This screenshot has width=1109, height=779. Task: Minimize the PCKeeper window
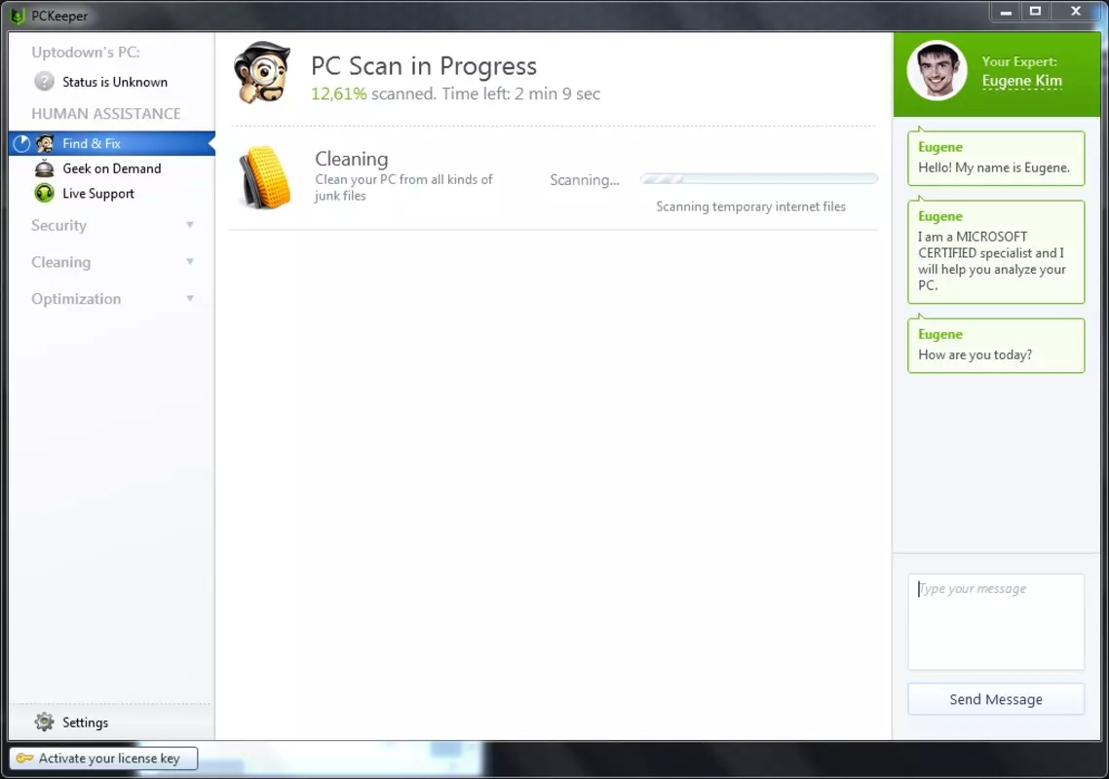(1005, 12)
